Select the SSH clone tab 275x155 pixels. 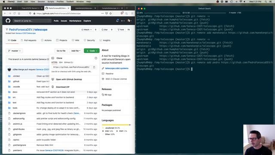pyautogui.click(x=61, y=62)
